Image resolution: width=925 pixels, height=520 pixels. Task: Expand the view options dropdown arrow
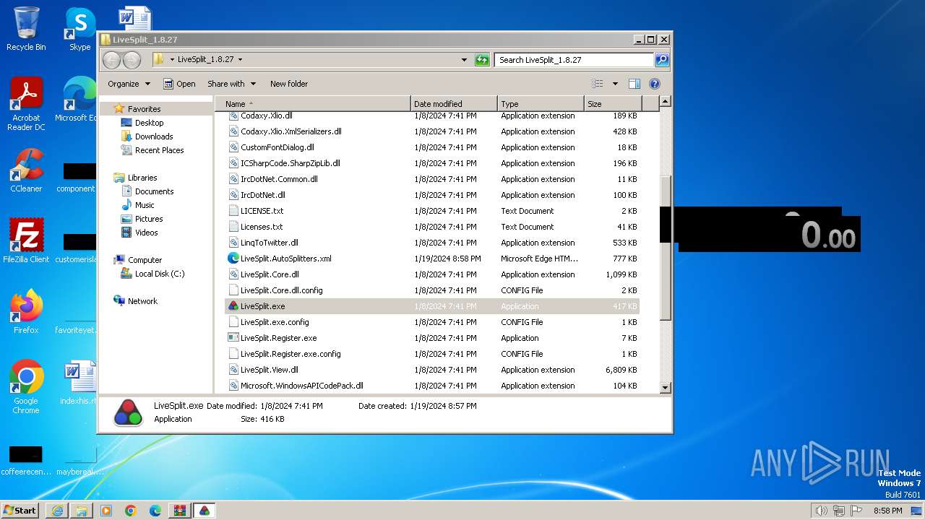615,84
